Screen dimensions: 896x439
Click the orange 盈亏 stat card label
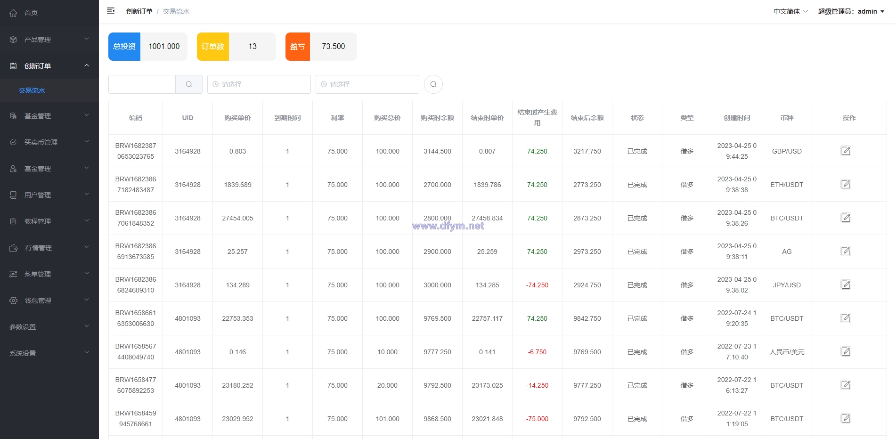(298, 47)
